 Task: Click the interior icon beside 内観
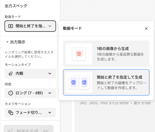tap(11, 73)
